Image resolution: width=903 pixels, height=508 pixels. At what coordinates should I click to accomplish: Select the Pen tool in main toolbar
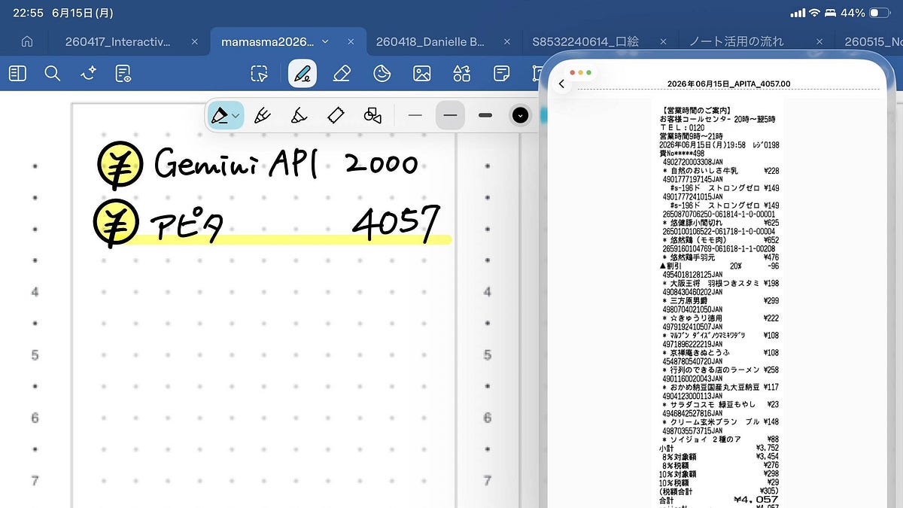303,73
